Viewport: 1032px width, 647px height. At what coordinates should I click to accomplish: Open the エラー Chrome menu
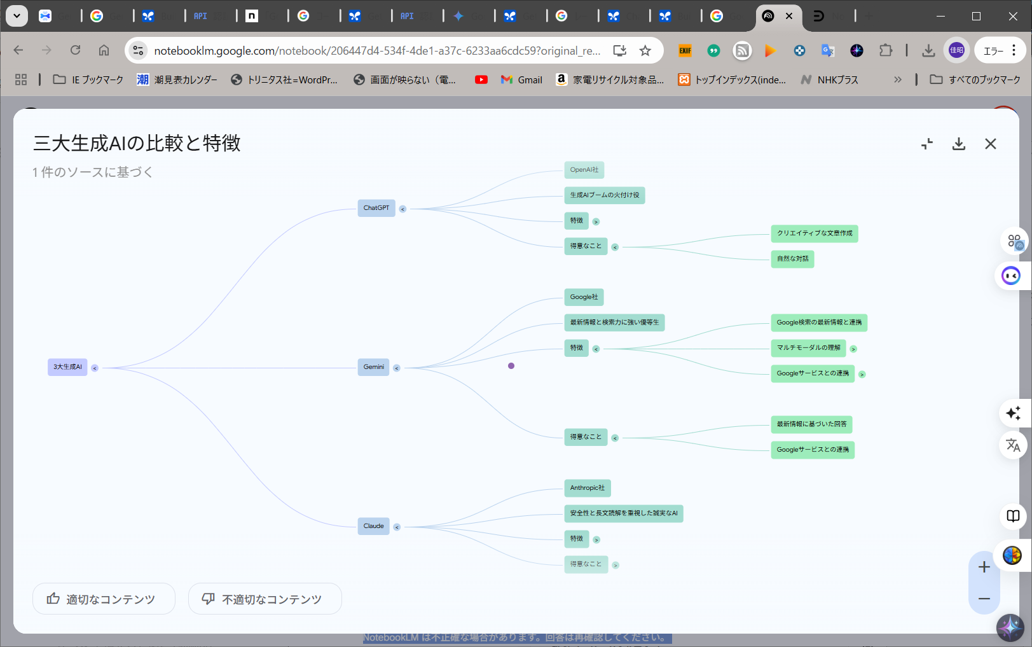coord(1000,50)
